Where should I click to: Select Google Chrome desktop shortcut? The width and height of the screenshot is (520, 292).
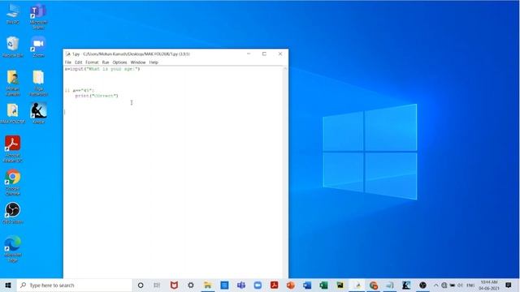[x=13, y=182]
